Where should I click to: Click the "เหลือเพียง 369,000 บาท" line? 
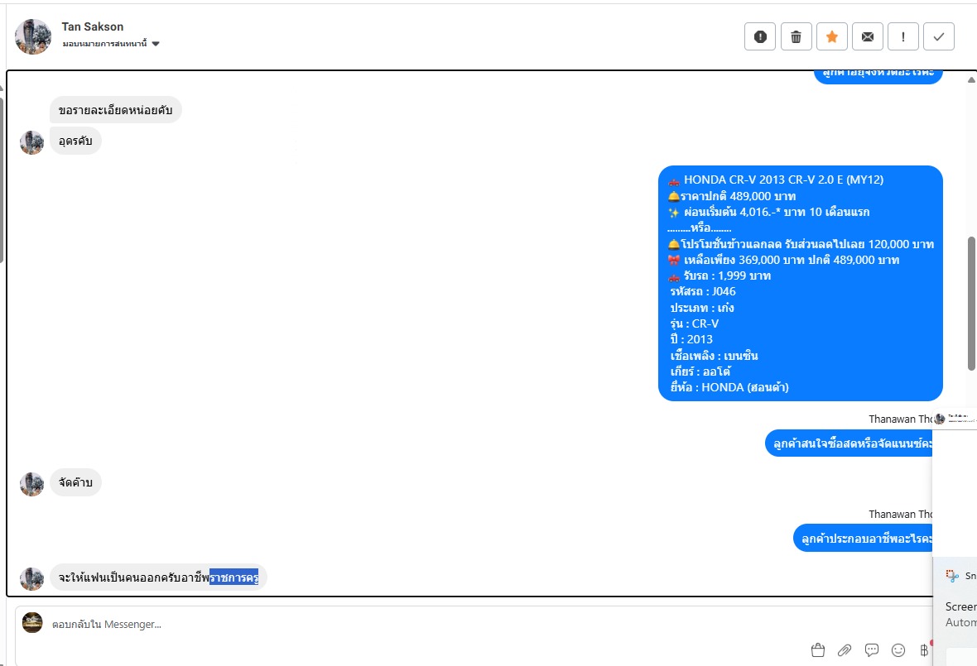click(x=784, y=260)
